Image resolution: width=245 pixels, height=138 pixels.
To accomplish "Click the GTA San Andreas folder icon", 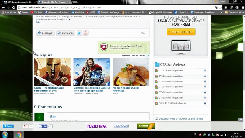I will (x=157, y=64).
